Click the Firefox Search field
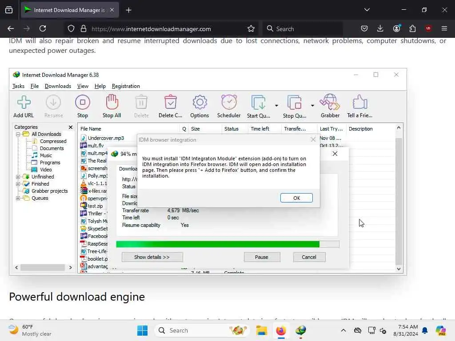This screenshot has height=341, width=455. pyautogui.click(x=303, y=29)
